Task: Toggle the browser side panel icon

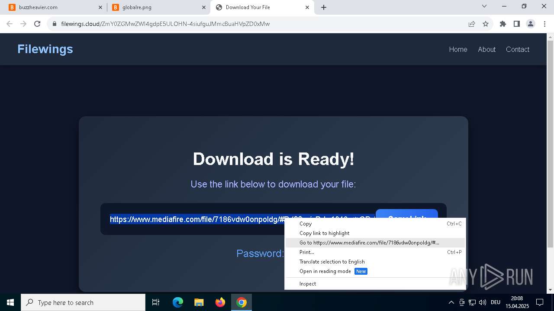Action: [517, 24]
